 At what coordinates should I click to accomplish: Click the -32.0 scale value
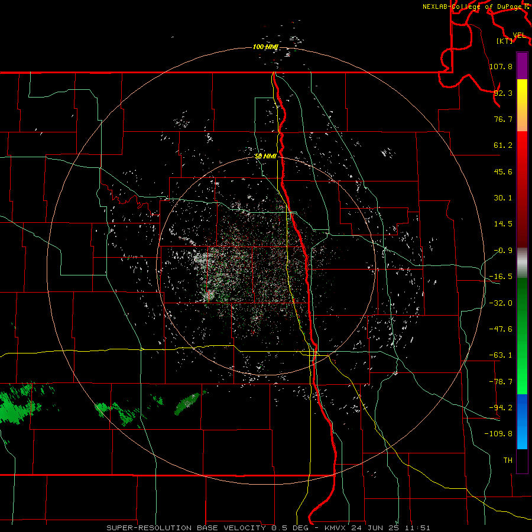(x=501, y=303)
